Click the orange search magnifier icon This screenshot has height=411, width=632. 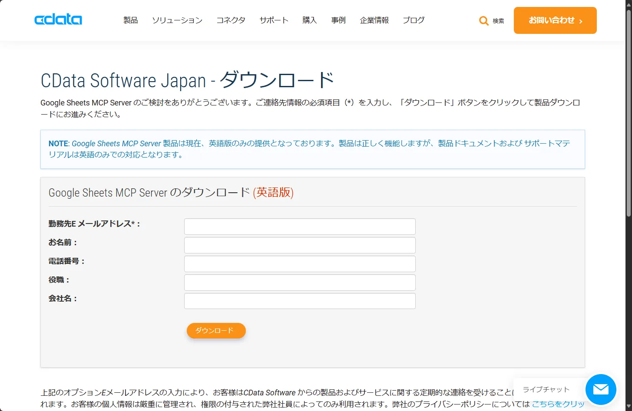tap(484, 21)
